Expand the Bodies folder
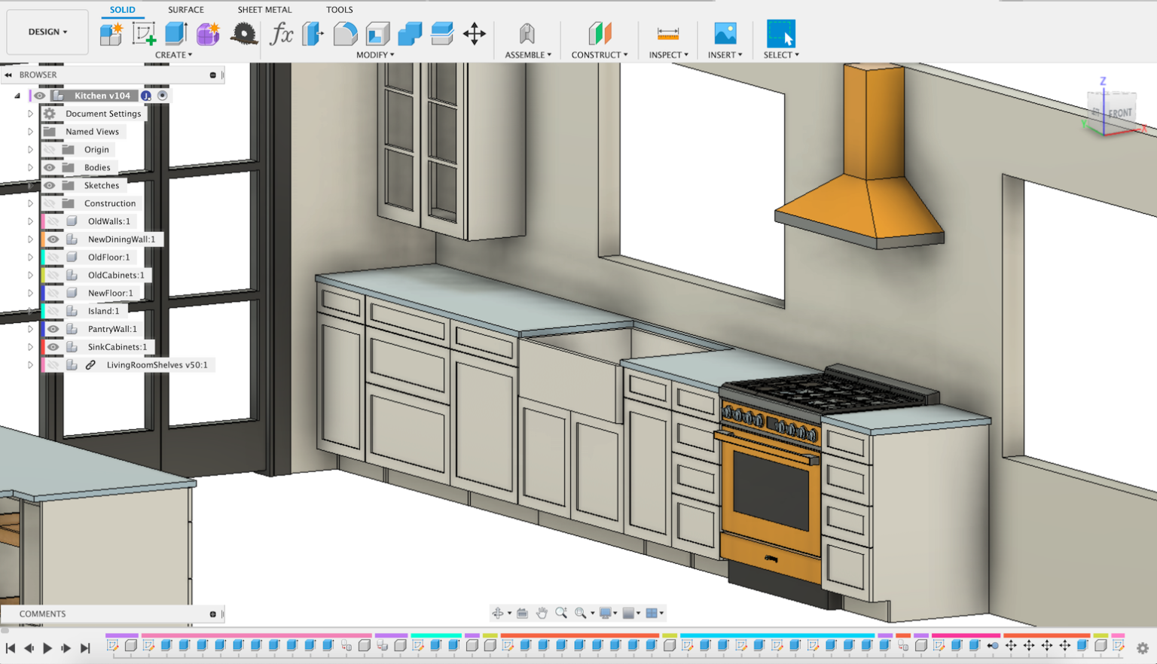The image size is (1157, 664). click(x=30, y=167)
